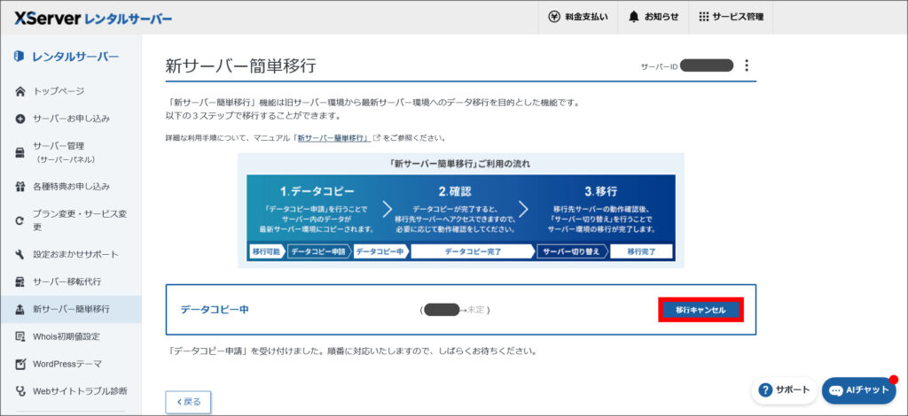
Task: Click the yen payment icon
Action: click(554, 17)
